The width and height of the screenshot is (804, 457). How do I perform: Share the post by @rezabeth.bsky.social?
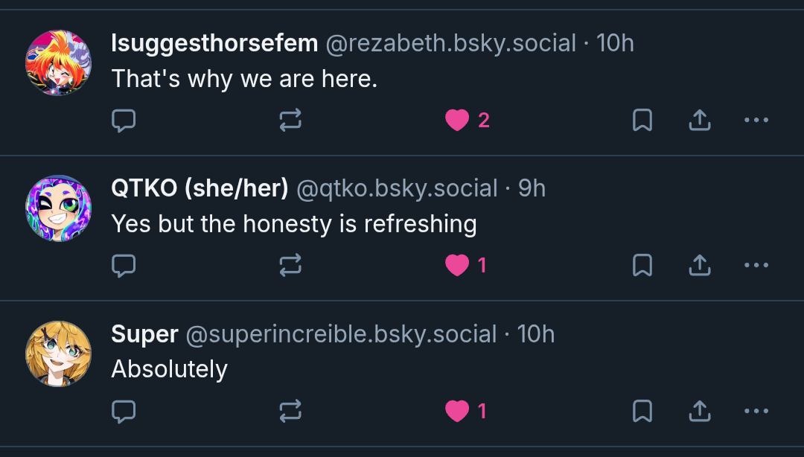click(x=700, y=121)
